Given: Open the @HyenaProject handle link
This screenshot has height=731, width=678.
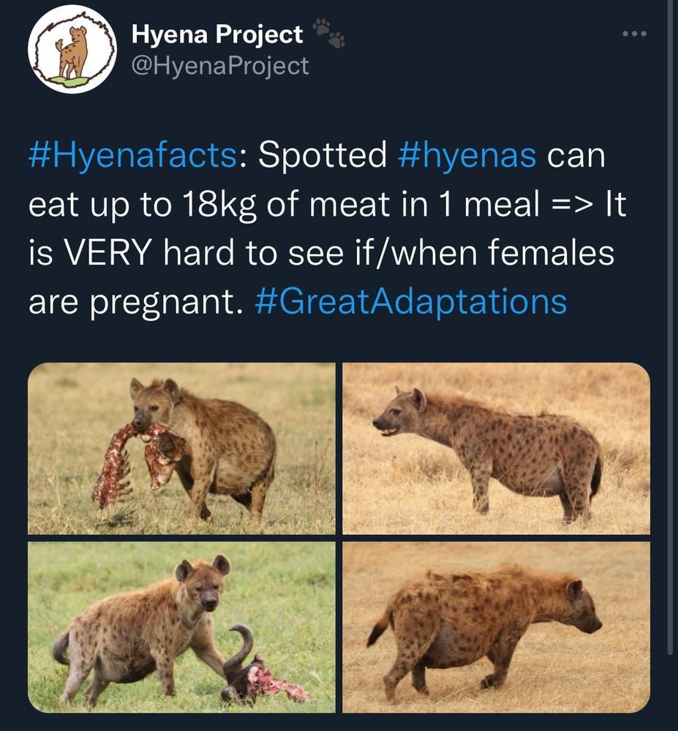Looking at the screenshot, I should click(220, 67).
